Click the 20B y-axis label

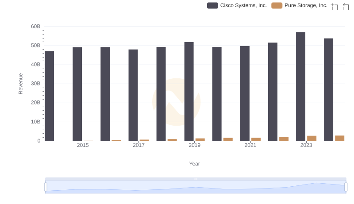(36, 103)
